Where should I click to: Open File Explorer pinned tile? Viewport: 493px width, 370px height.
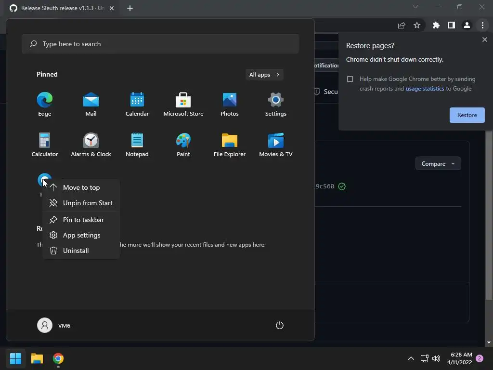230,145
